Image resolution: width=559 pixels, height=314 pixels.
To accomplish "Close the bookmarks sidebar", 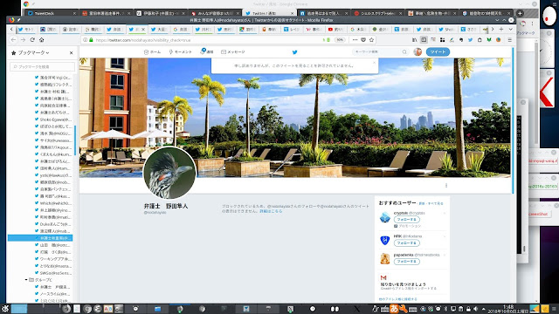I will (x=72, y=52).
